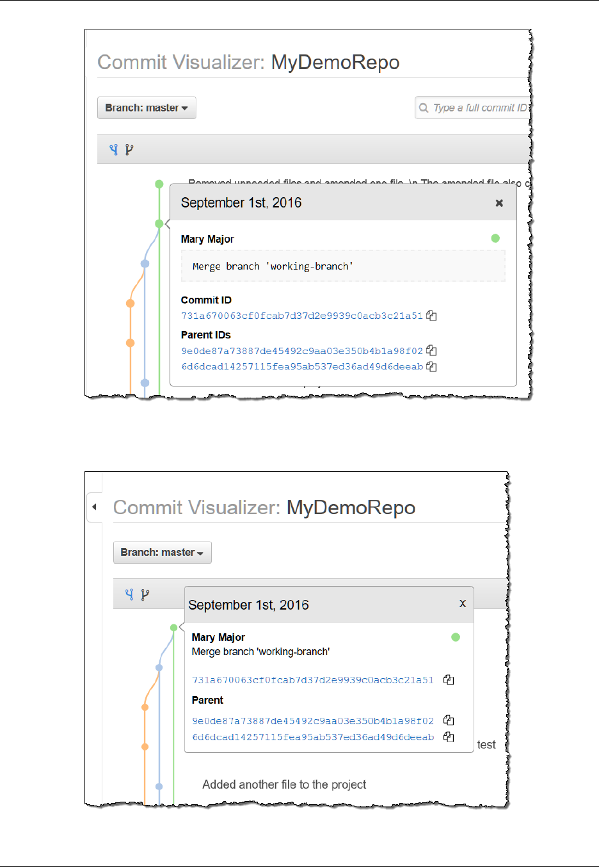Click the dark branch icon in upper toolbar
The width and height of the screenshot is (599, 867).
tap(129, 150)
